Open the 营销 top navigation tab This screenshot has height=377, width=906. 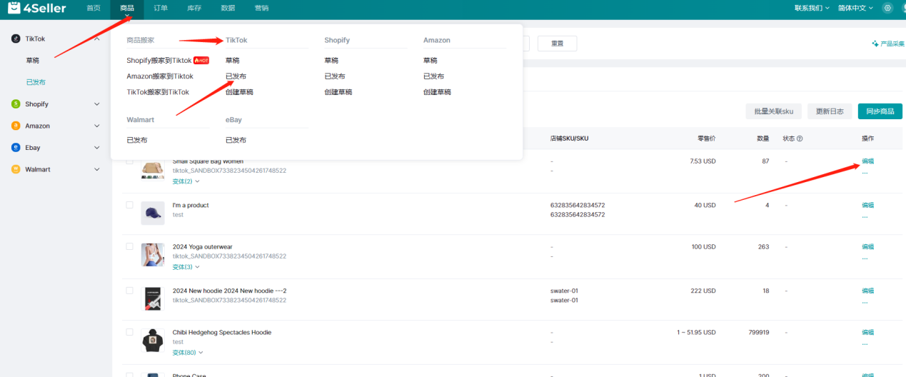(x=261, y=8)
